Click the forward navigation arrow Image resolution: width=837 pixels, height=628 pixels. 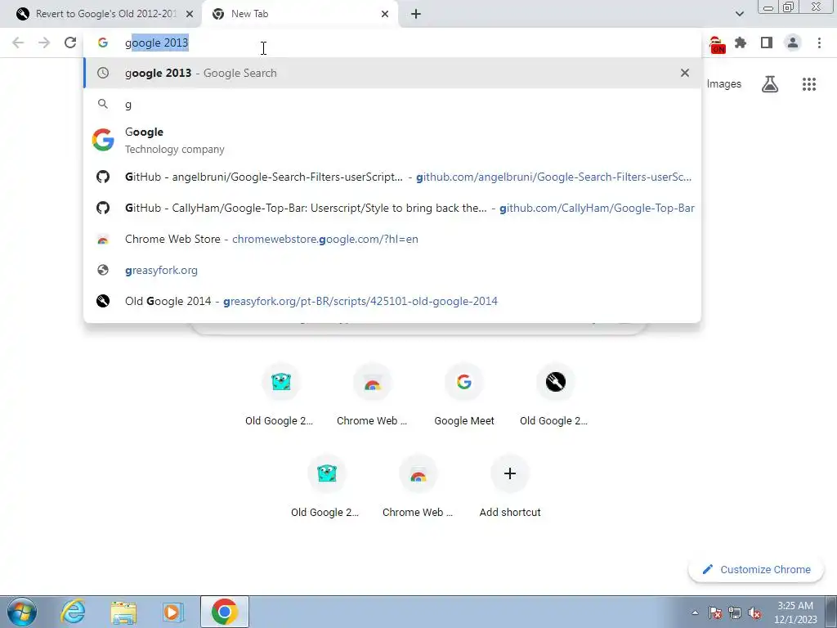click(44, 43)
